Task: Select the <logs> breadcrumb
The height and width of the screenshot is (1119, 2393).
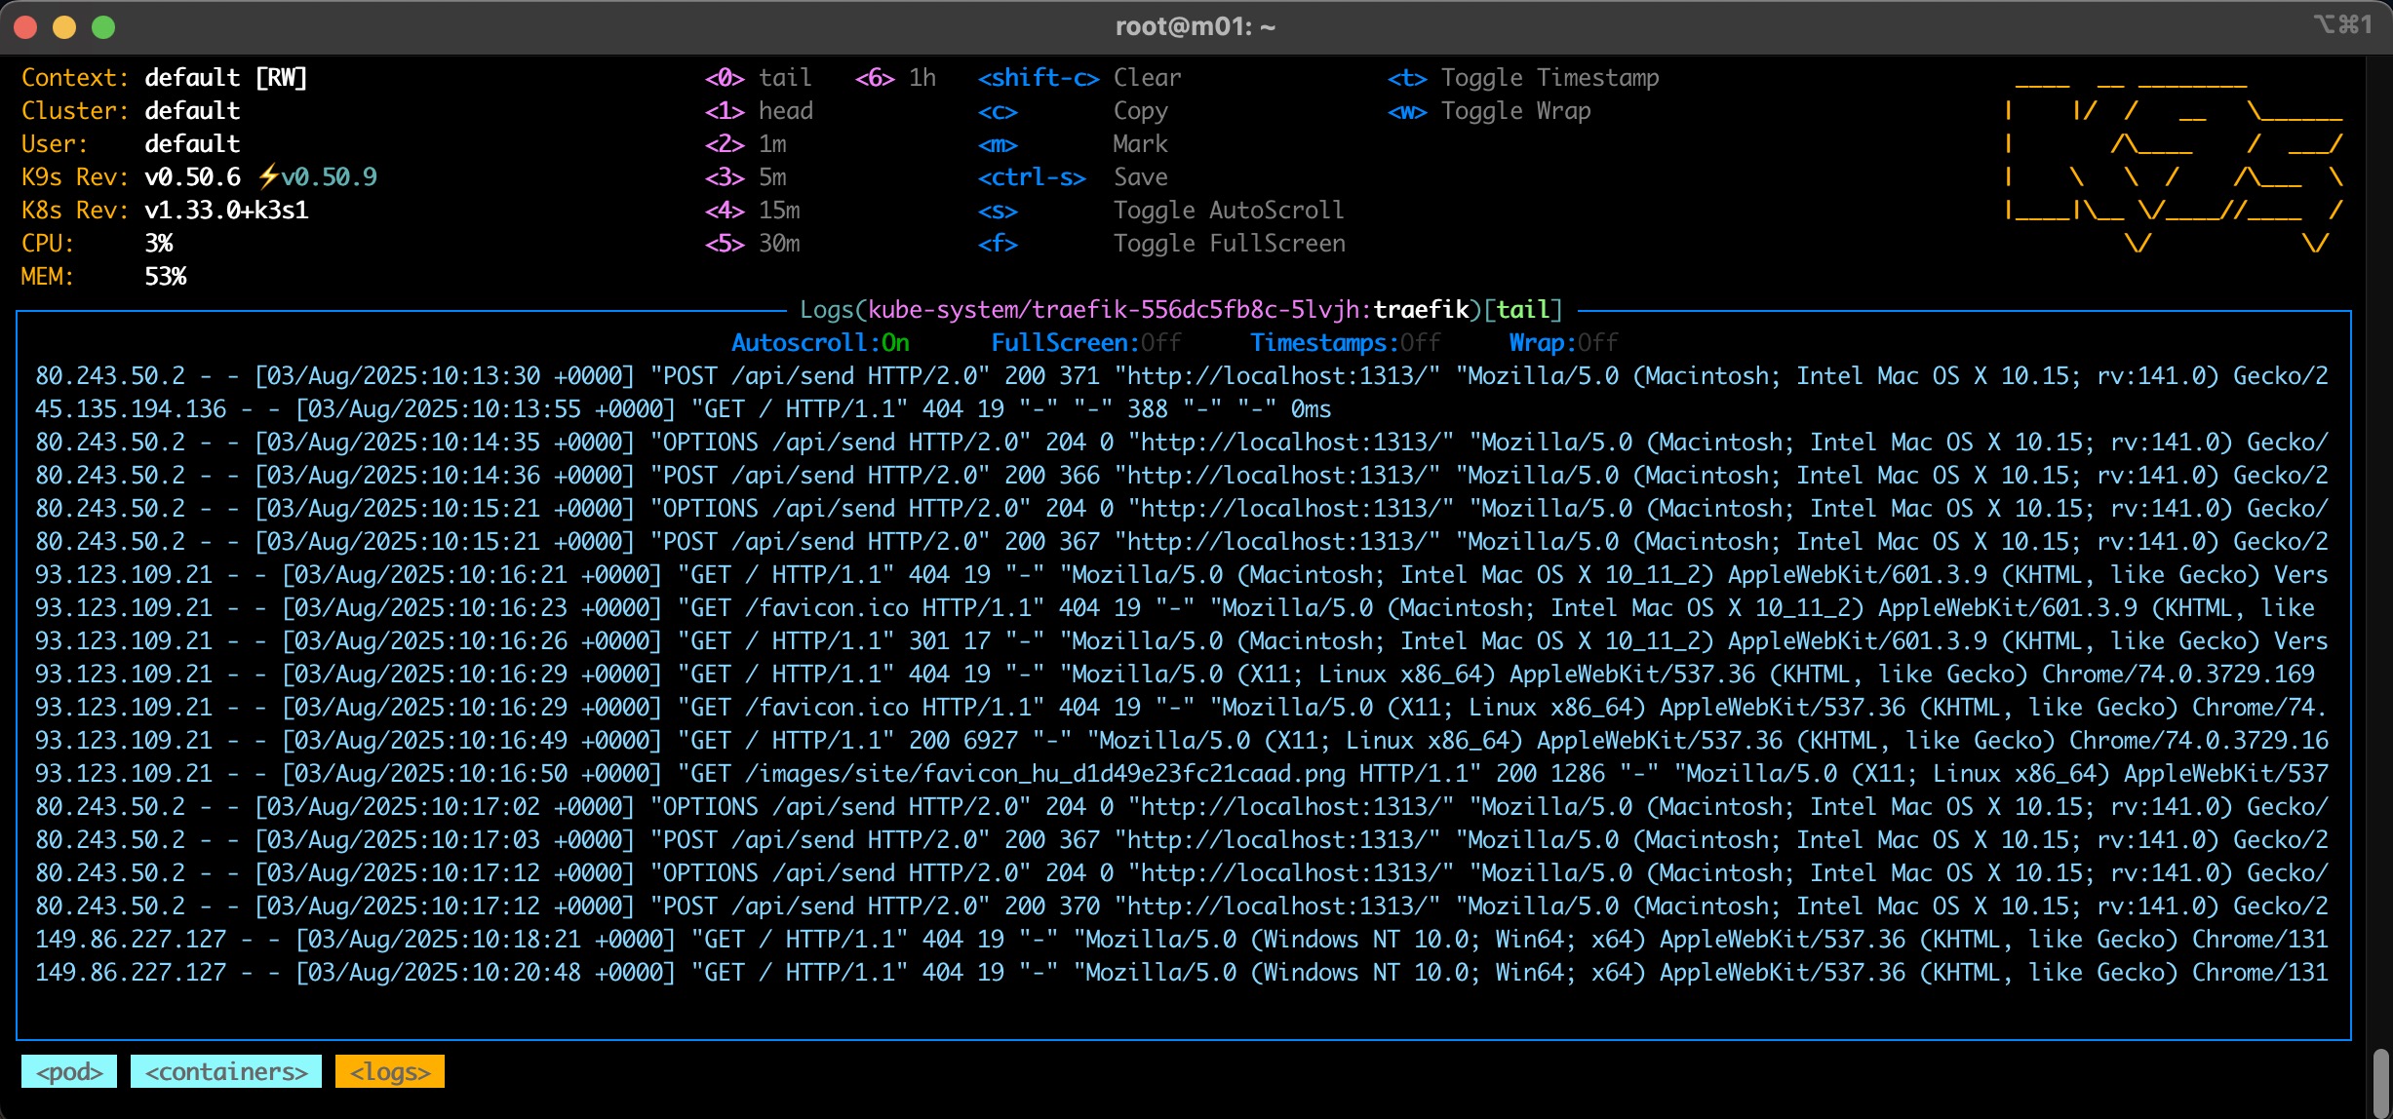Action: [x=390, y=1072]
